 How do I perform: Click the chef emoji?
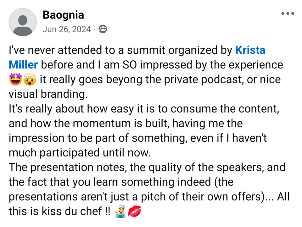point(122,212)
